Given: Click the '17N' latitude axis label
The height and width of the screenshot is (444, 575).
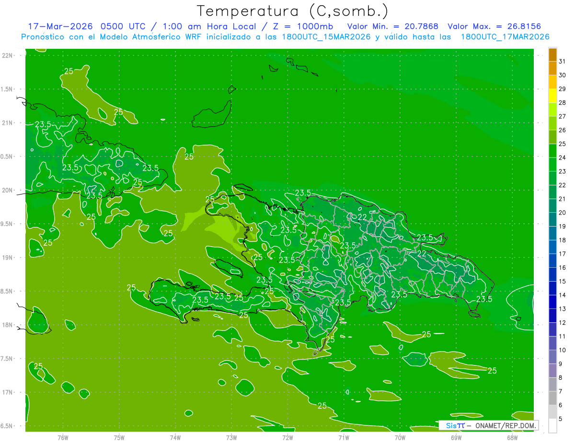Looking at the screenshot, I should tap(7, 392).
